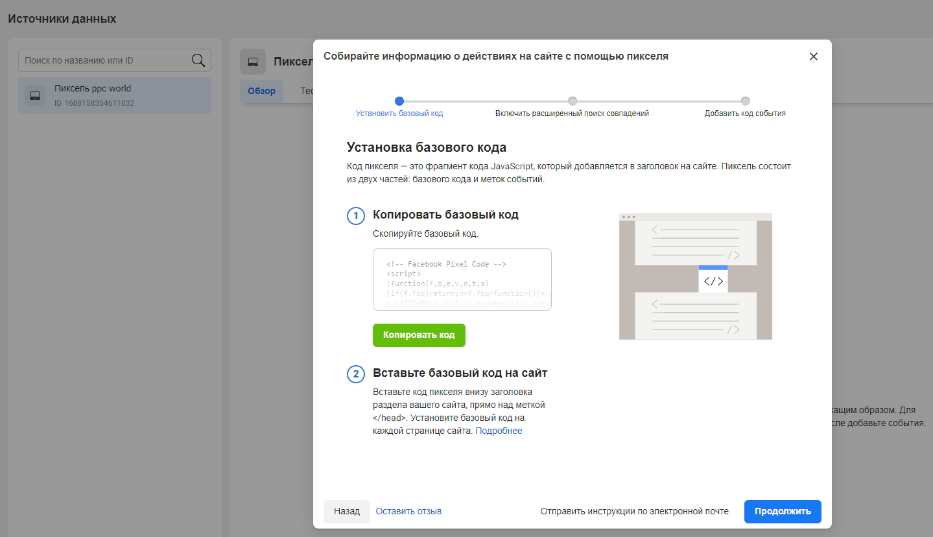Image resolution: width=933 pixels, height=537 pixels.
Task: Go back with the Назад button
Action: [347, 511]
